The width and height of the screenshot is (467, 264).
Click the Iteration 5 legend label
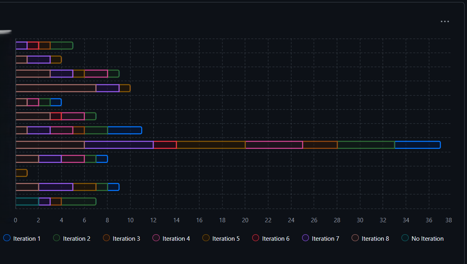click(226, 239)
